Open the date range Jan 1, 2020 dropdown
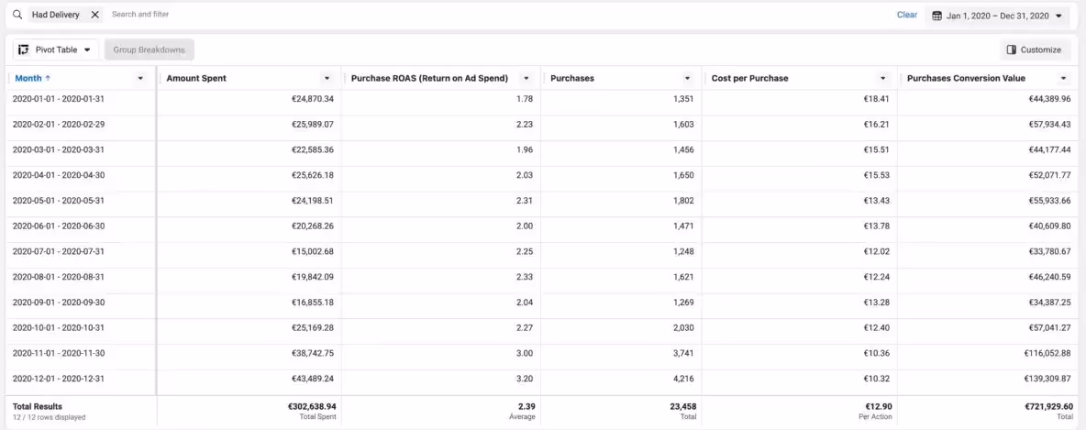This screenshot has height=430, width=1086. click(997, 16)
